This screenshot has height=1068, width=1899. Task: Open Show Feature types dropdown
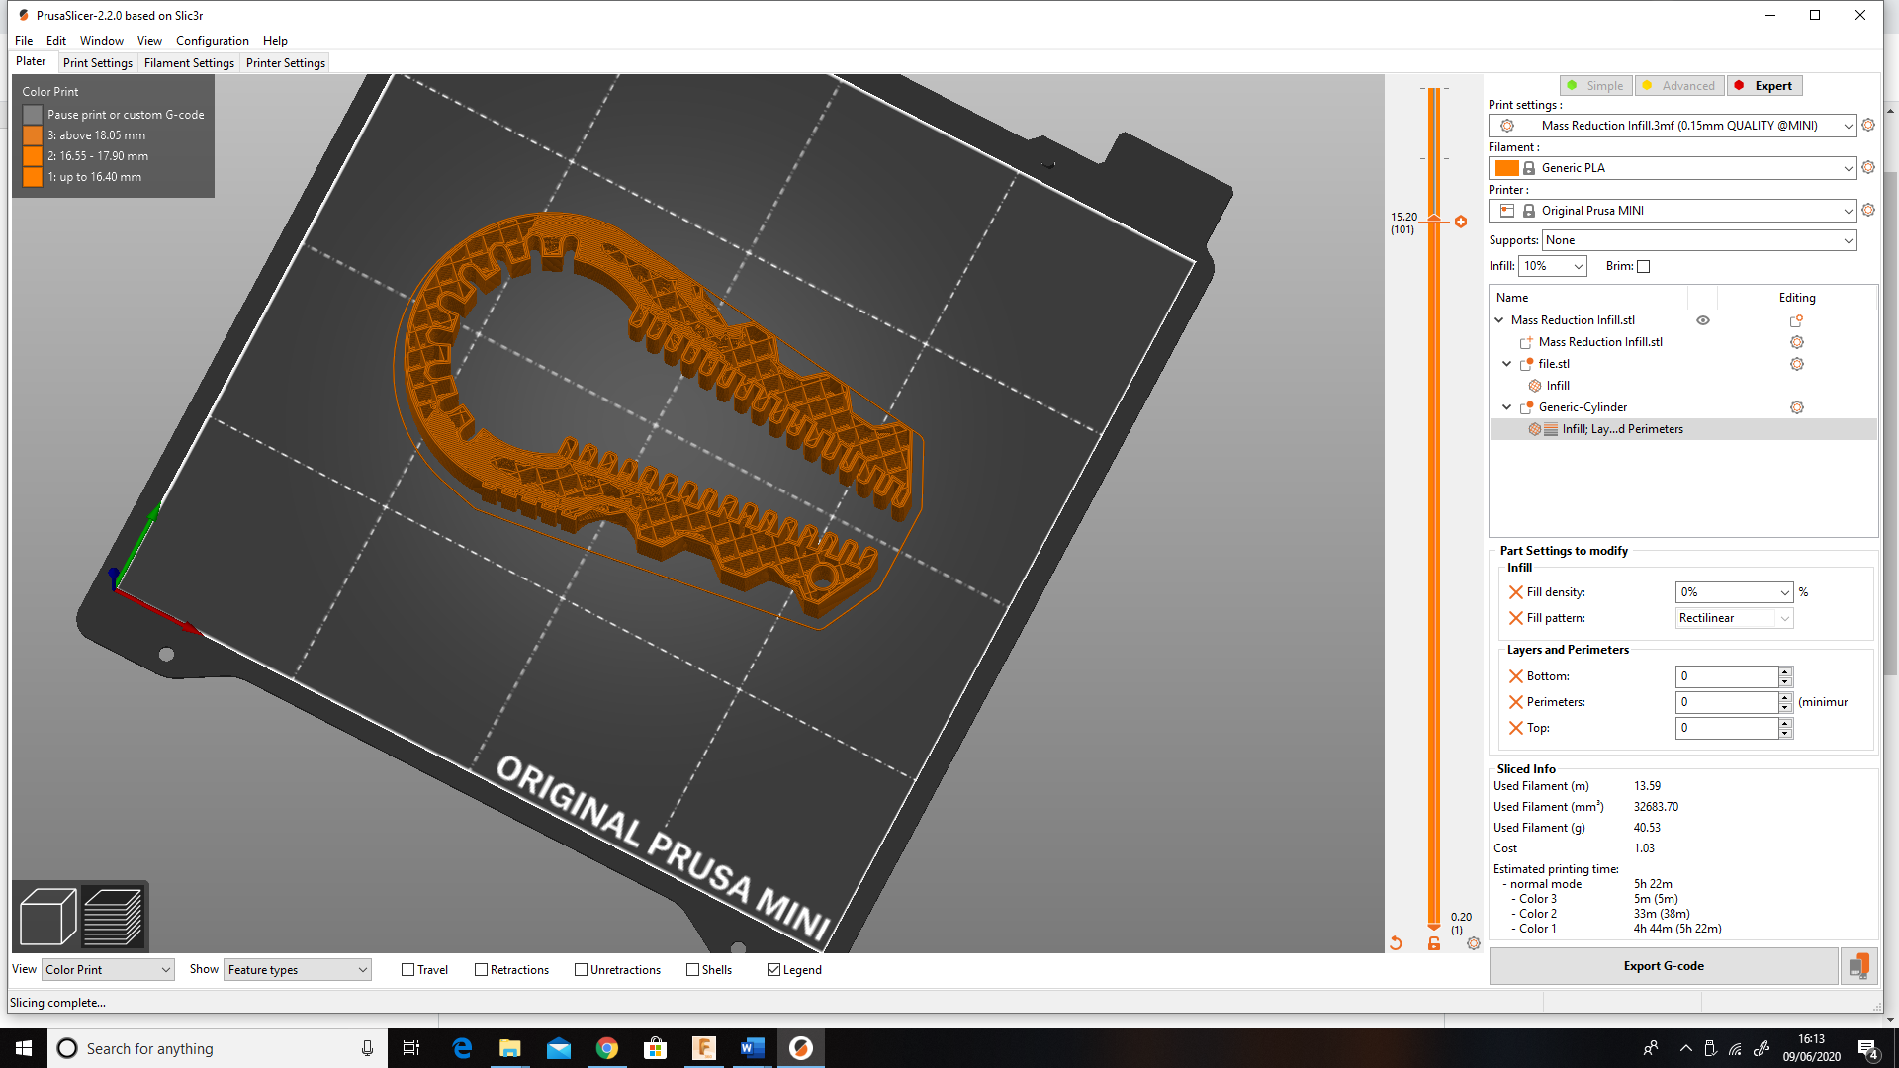[x=298, y=970]
